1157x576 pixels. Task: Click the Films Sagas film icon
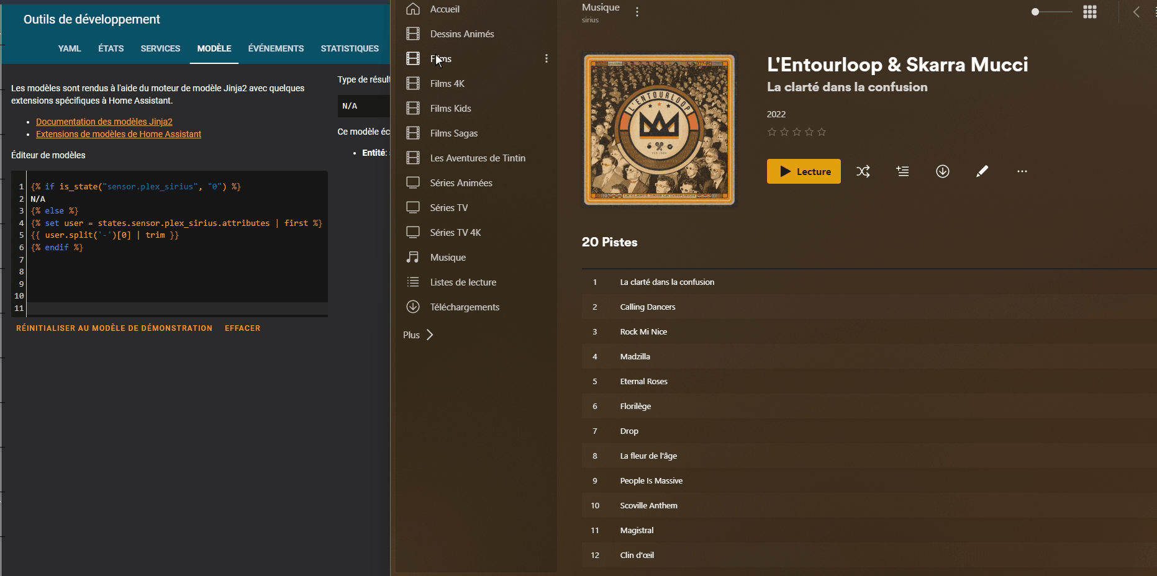(413, 133)
